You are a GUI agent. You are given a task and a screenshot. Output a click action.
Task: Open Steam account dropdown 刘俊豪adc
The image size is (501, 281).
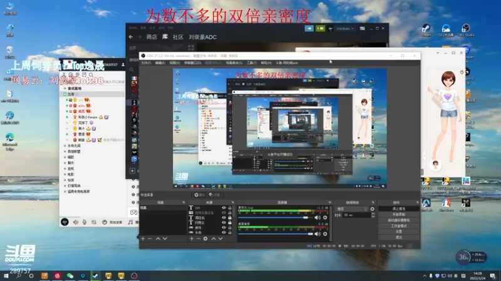345,28
